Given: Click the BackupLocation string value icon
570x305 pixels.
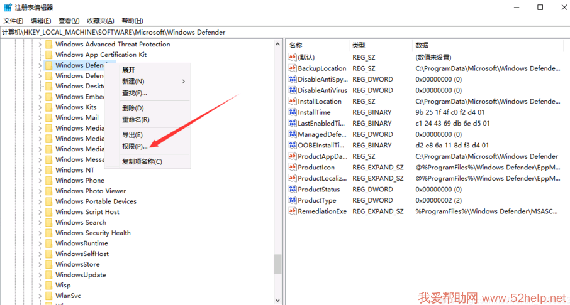Looking at the screenshot, I should [293, 68].
